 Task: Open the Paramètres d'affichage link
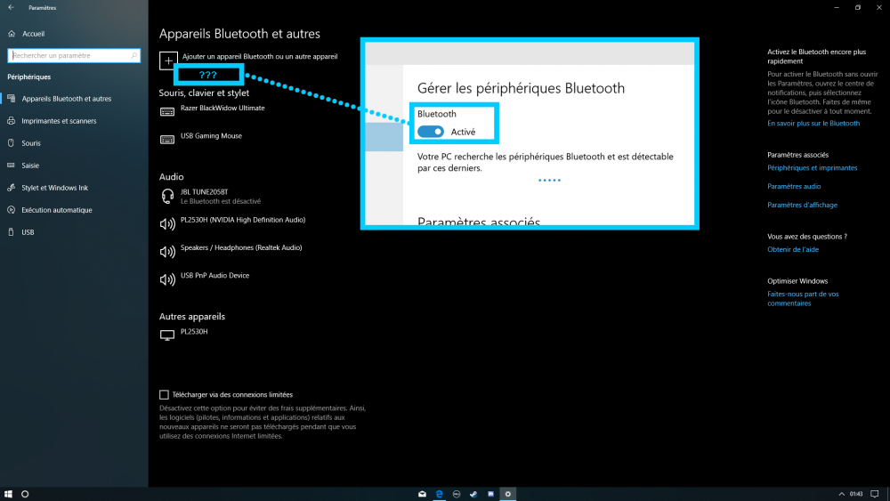tap(802, 205)
